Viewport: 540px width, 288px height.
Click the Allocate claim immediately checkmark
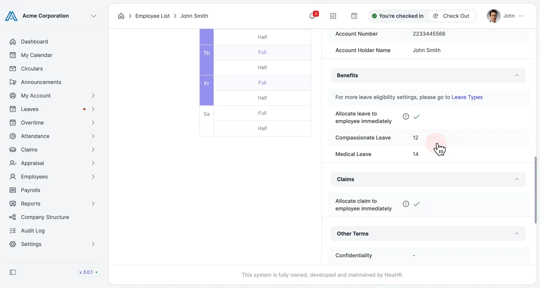(x=416, y=204)
